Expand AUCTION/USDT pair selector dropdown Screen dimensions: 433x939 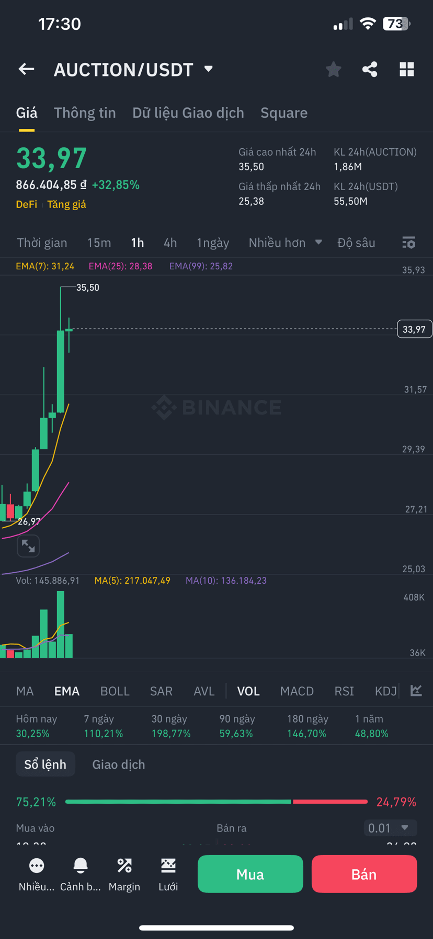tap(209, 69)
